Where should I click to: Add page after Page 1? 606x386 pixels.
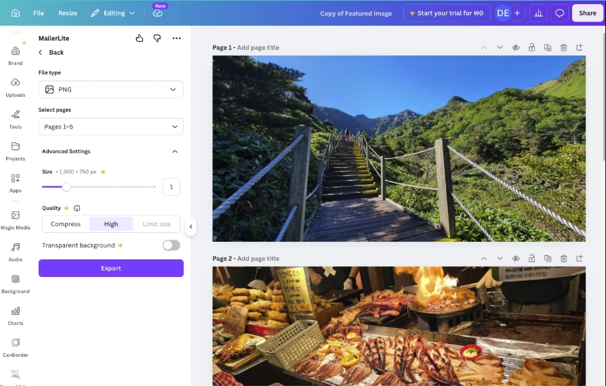580,47
